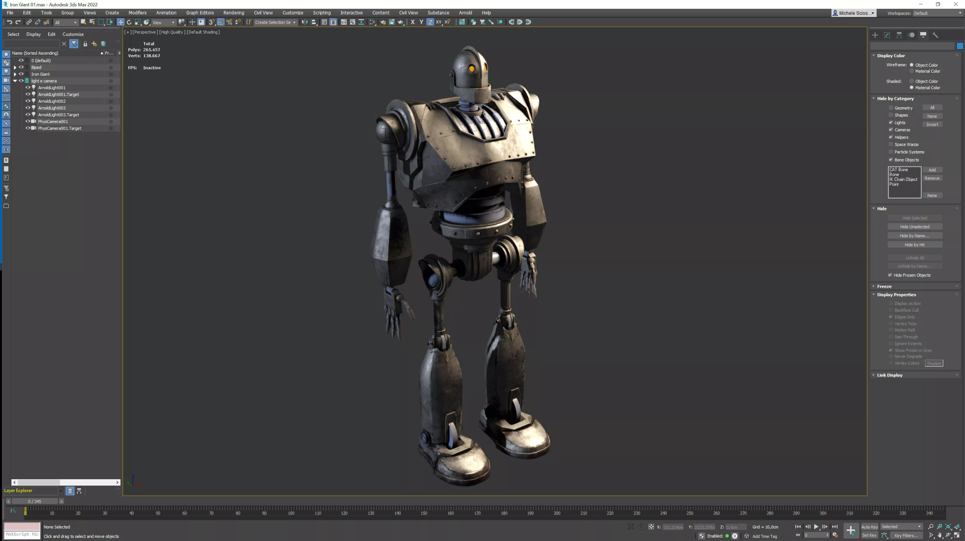Toggle Angle Snap in the main toolbar
The image size is (965, 541).
click(x=221, y=22)
